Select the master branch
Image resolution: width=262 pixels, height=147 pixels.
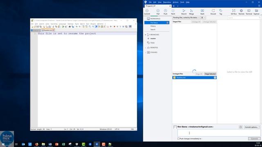click(x=153, y=38)
